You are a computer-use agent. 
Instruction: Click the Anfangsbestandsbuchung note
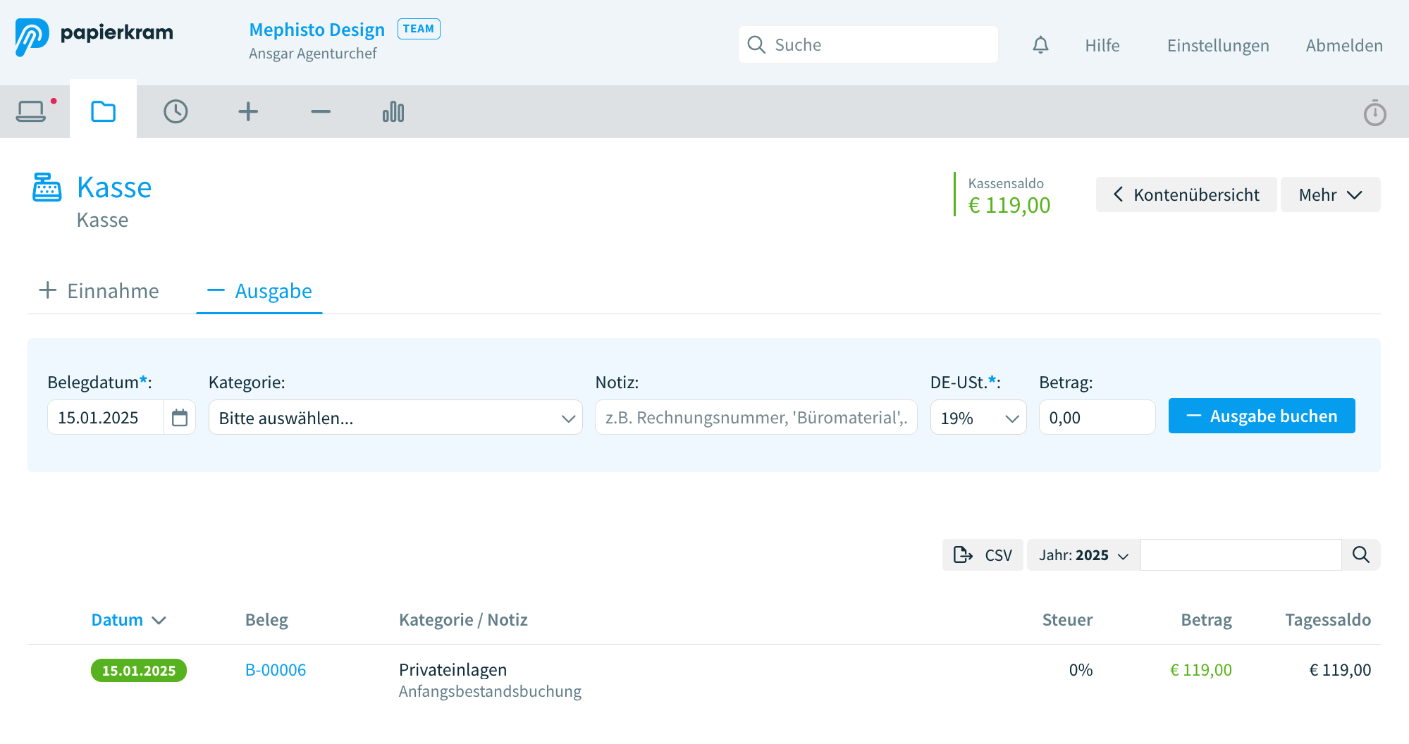click(490, 691)
